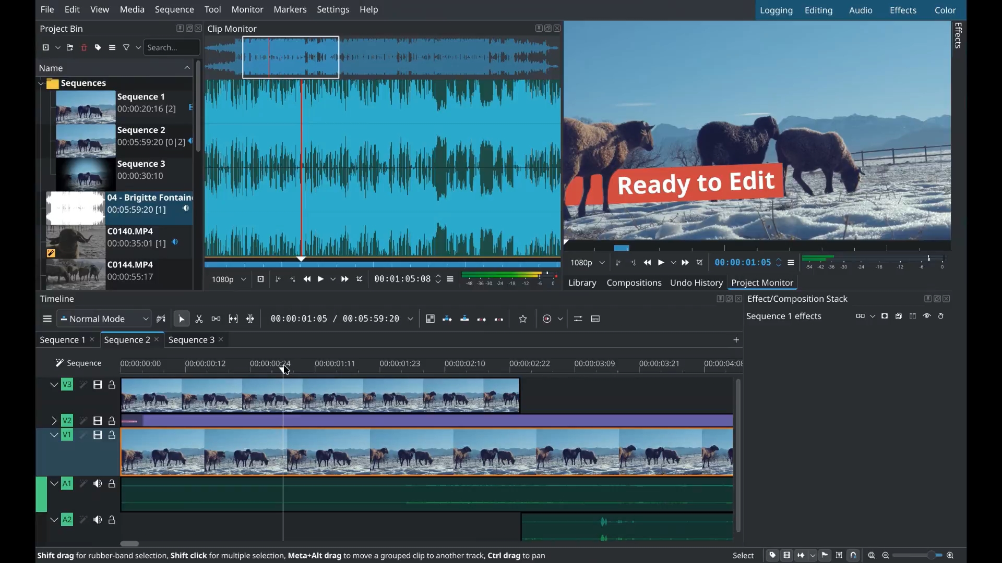Expand the collapsed V2 track

pyautogui.click(x=54, y=420)
